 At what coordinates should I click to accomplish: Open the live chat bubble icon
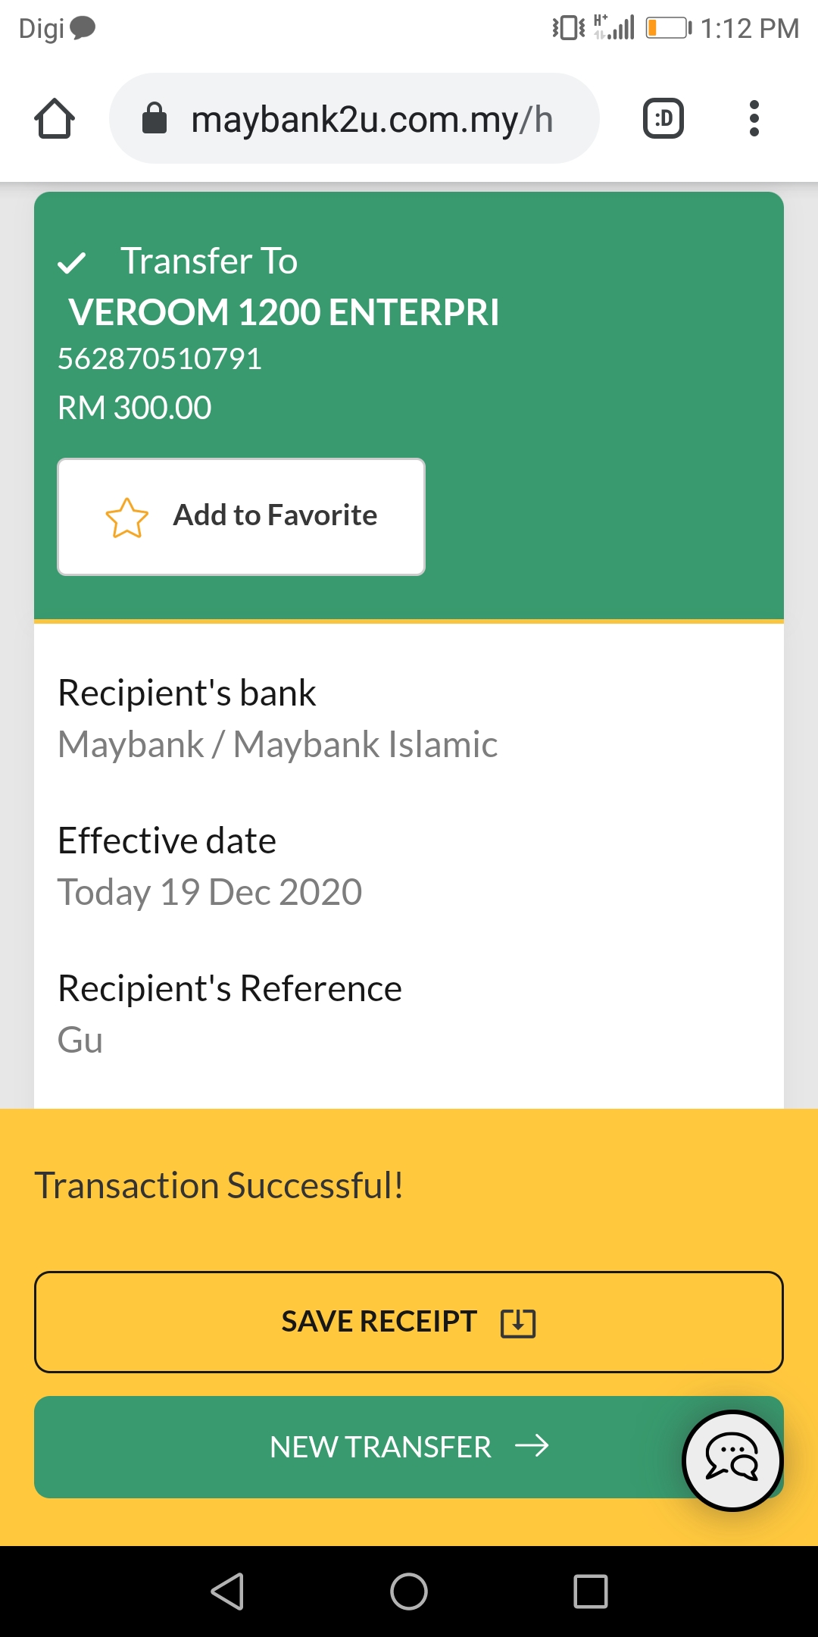732,1460
